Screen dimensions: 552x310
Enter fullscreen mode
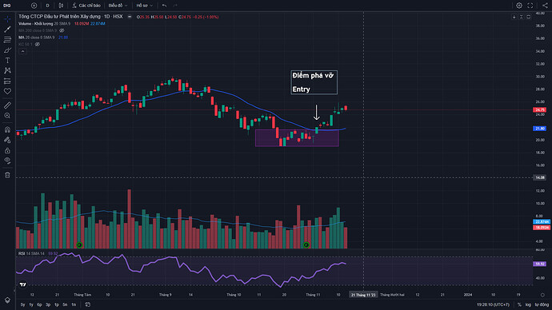530,6
